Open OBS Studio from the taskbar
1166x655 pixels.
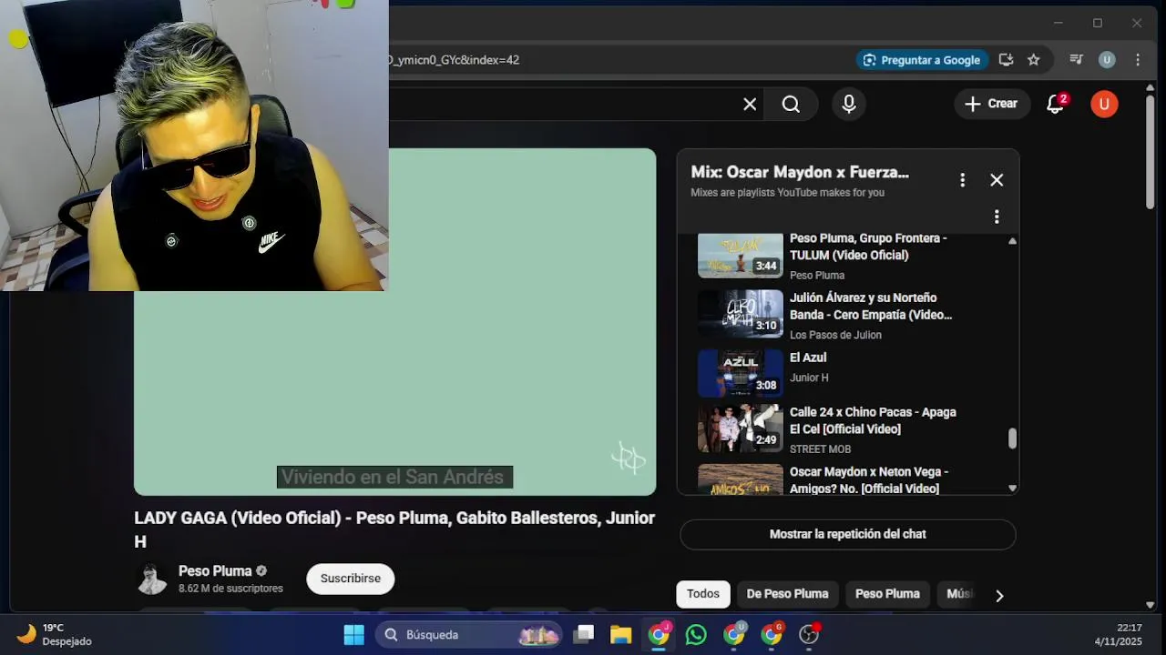(x=809, y=634)
